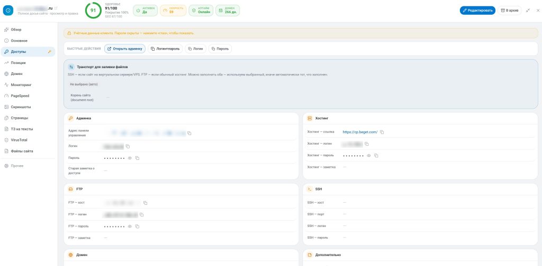The width and height of the screenshot is (542, 266).
Task: Open Мониторинг in the sidebar
Action: coord(28,85)
